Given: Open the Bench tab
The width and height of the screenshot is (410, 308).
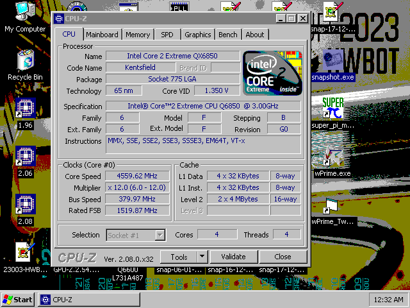Looking at the screenshot, I should 228,35.
